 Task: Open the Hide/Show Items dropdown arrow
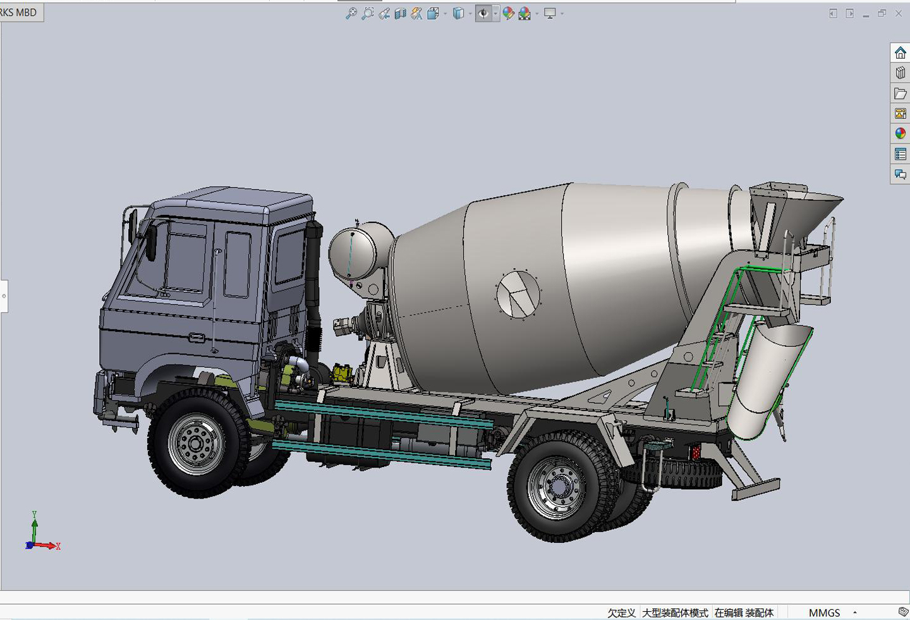coord(495,13)
